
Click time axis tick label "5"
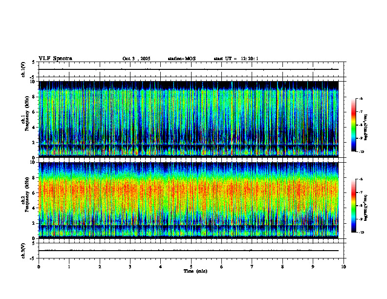[x=191, y=267]
